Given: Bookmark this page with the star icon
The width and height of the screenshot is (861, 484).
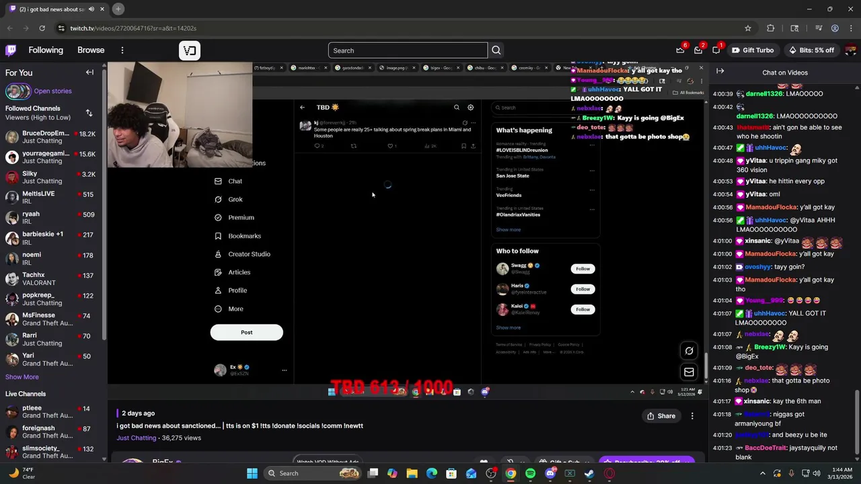Looking at the screenshot, I should click(x=747, y=28).
